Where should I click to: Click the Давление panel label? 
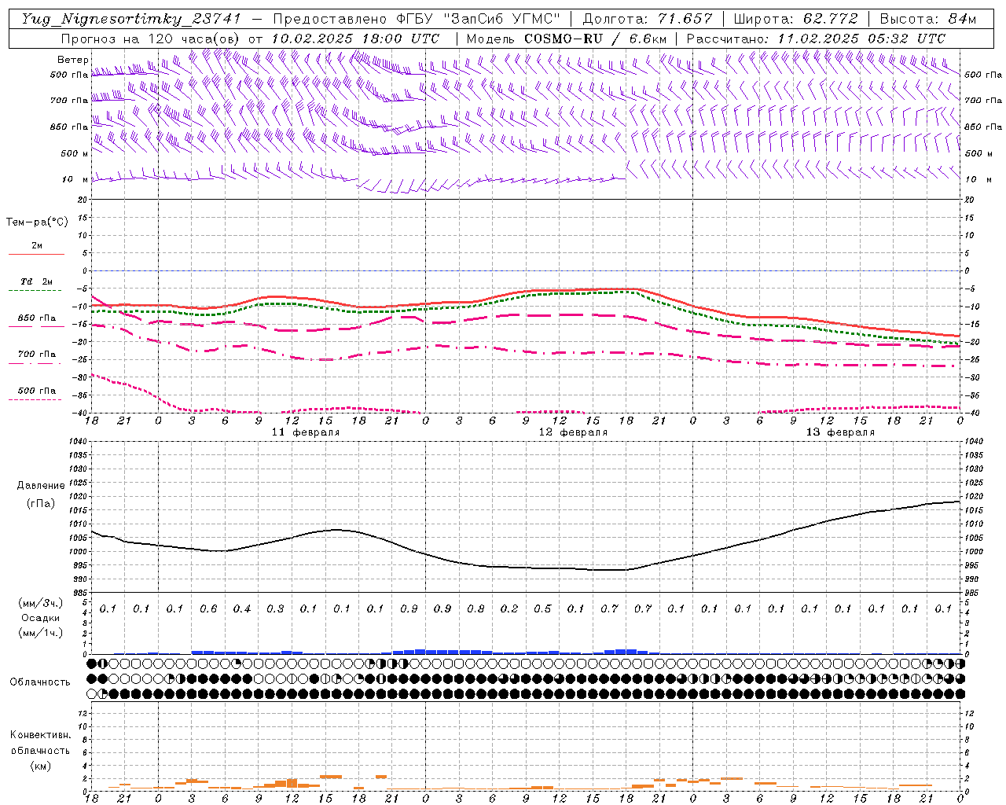pos(41,486)
